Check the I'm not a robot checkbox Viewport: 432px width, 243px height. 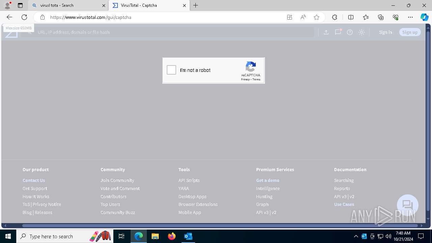[x=171, y=70]
